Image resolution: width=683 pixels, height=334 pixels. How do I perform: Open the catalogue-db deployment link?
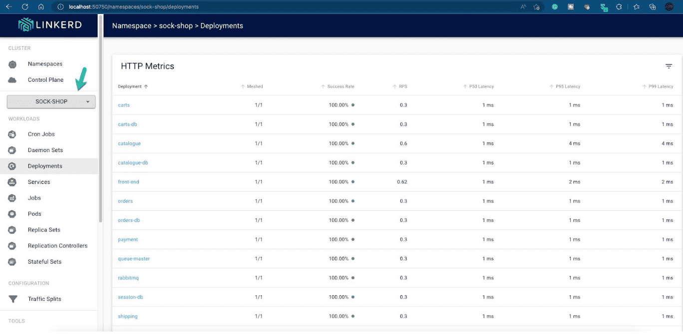133,163
